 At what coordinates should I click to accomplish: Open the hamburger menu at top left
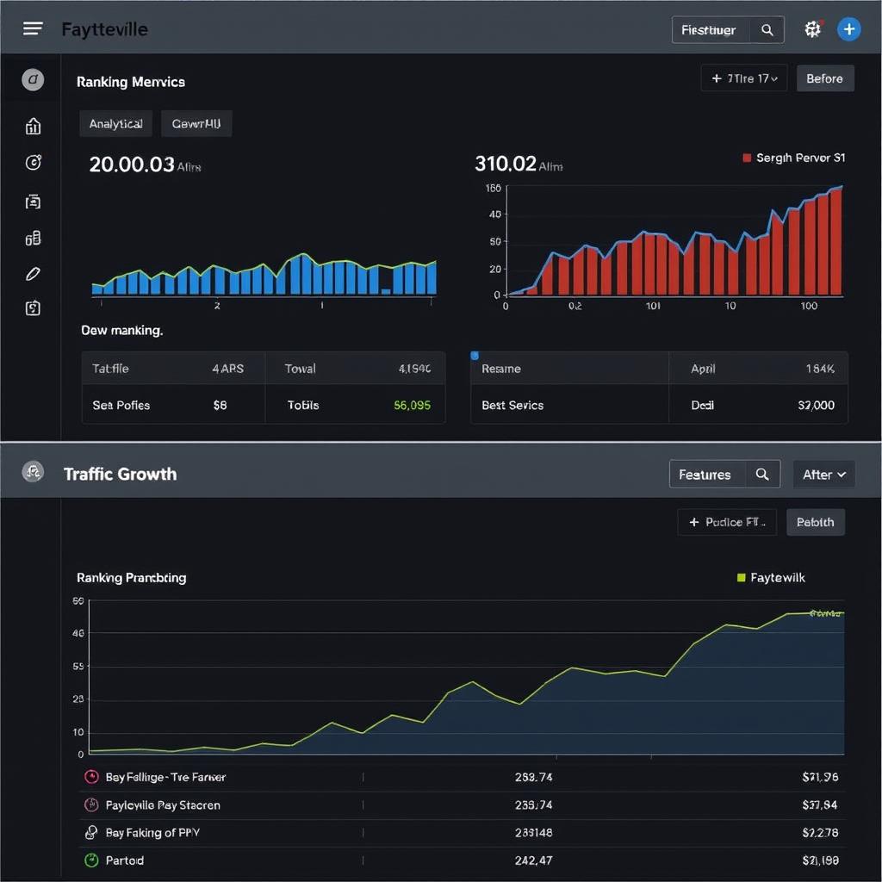pos(33,28)
